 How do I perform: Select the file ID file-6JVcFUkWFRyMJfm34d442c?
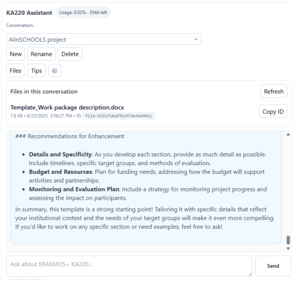[x=119, y=116]
